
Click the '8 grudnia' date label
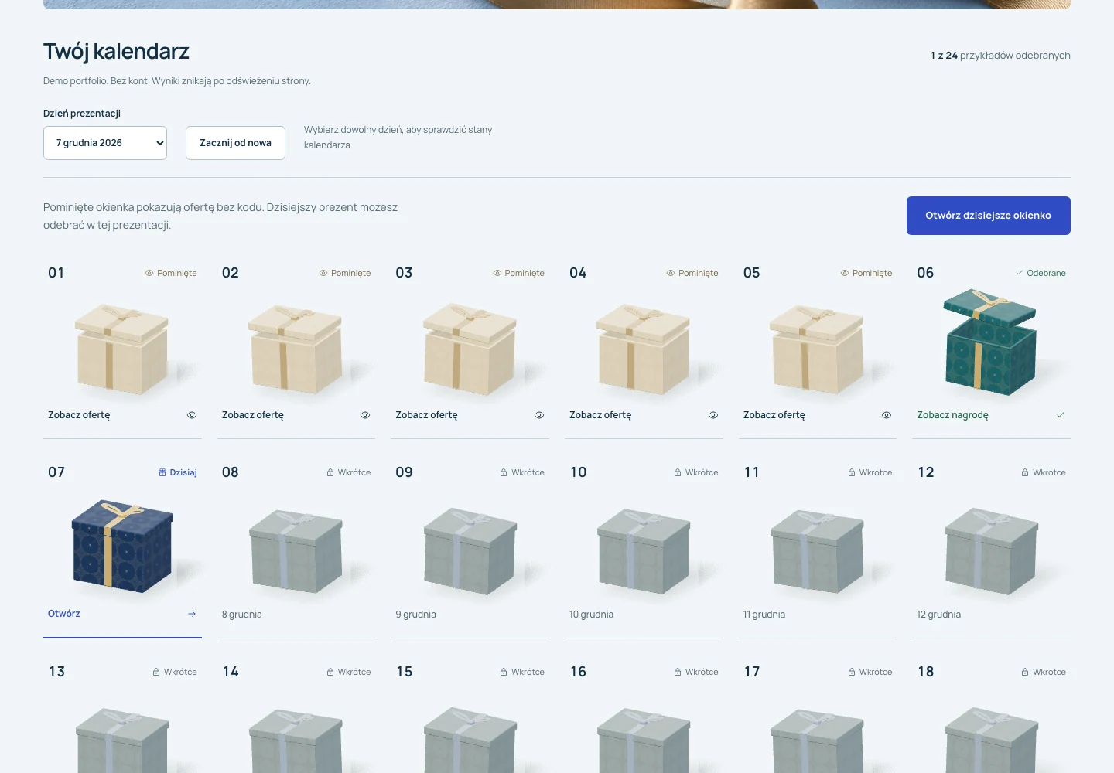point(242,615)
